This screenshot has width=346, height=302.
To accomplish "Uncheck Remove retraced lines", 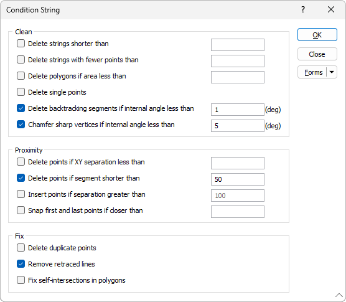I will pos(21,264).
